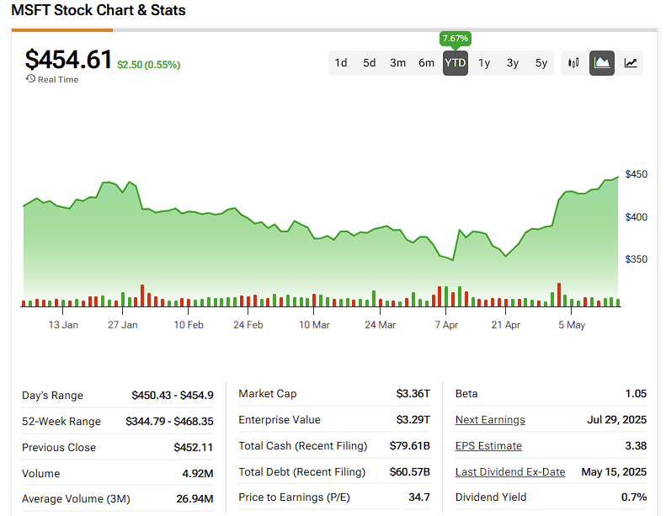Click the 7.67% YTD return badge

pyautogui.click(x=456, y=38)
